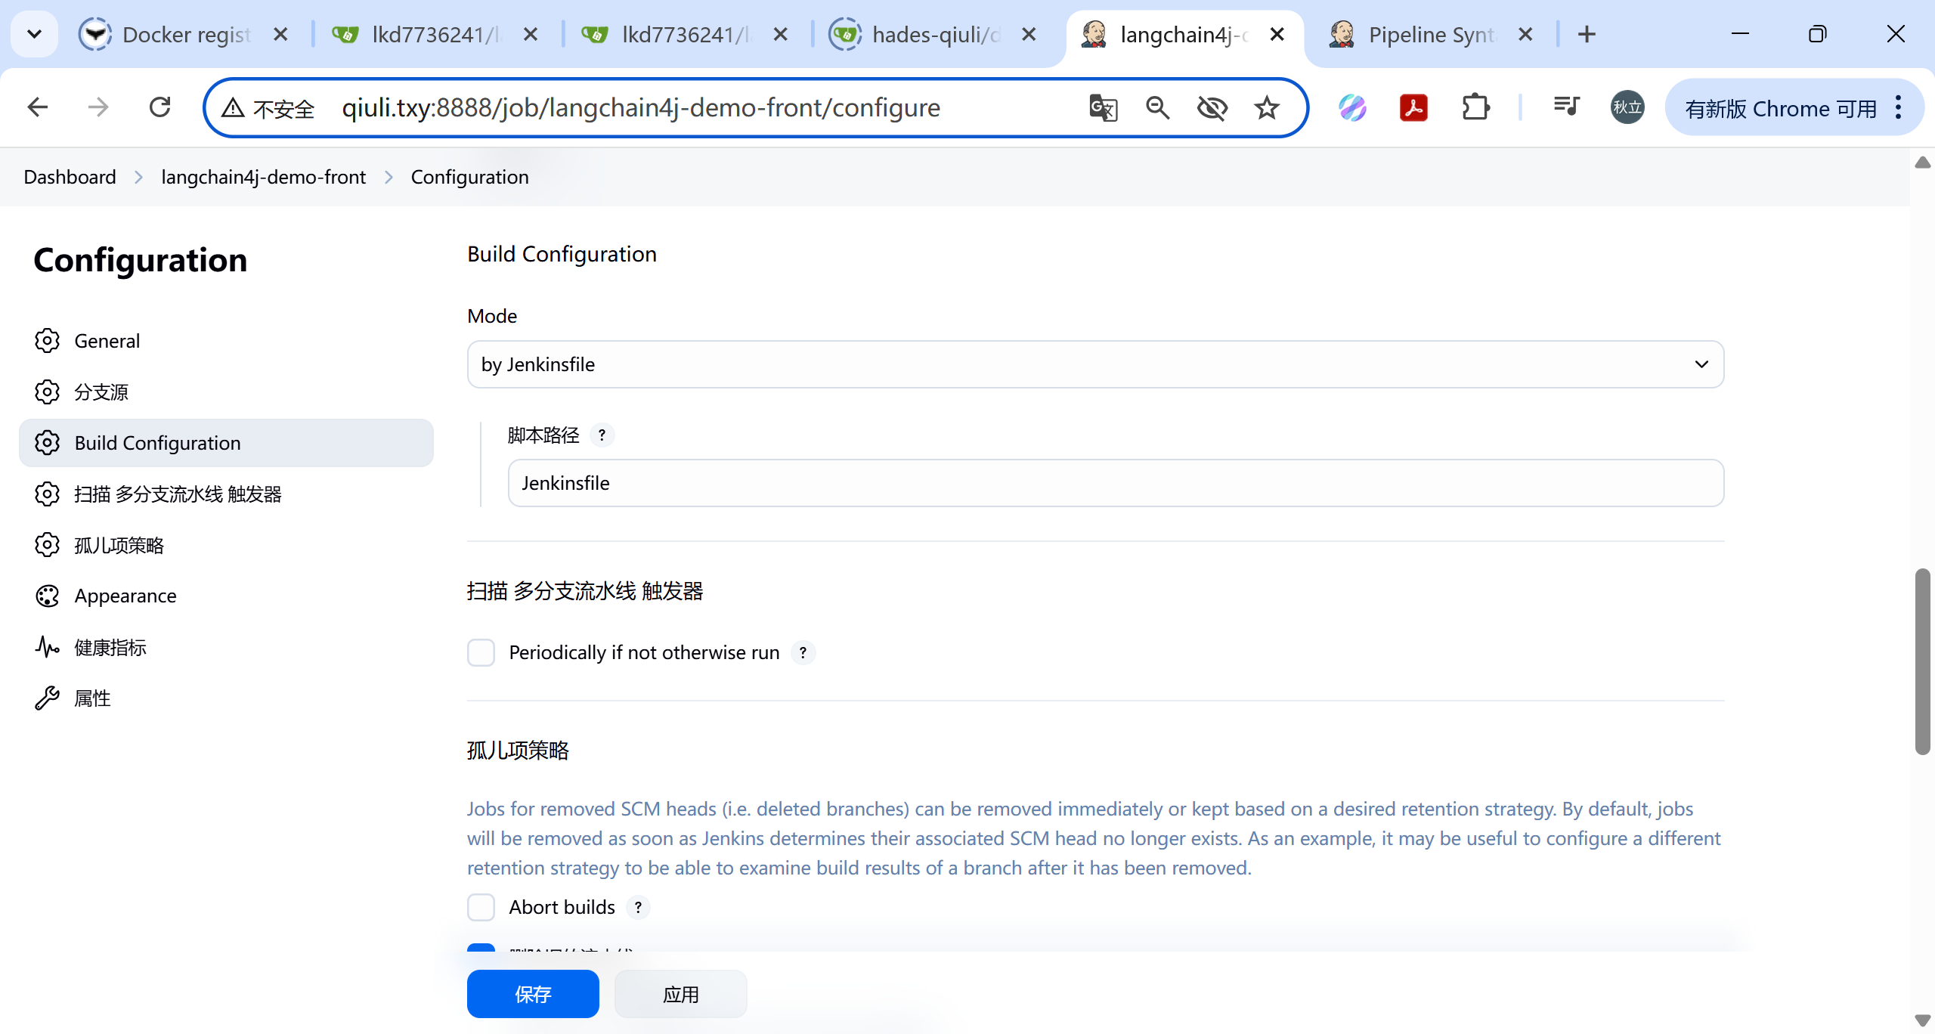Click the address bar URL
This screenshot has height=1034, width=1935.
pyautogui.click(x=641, y=108)
